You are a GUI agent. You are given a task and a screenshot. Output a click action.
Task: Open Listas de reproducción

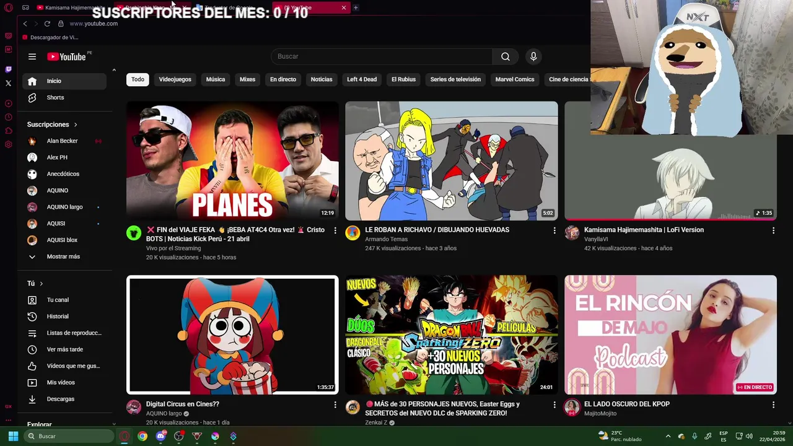pos(64,333)
